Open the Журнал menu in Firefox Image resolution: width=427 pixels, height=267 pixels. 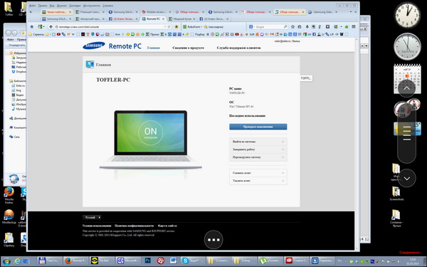(62, 6)
